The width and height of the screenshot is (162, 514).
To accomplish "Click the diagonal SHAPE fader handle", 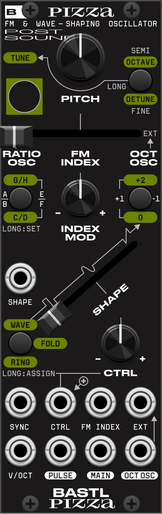I will click(55, 317).
